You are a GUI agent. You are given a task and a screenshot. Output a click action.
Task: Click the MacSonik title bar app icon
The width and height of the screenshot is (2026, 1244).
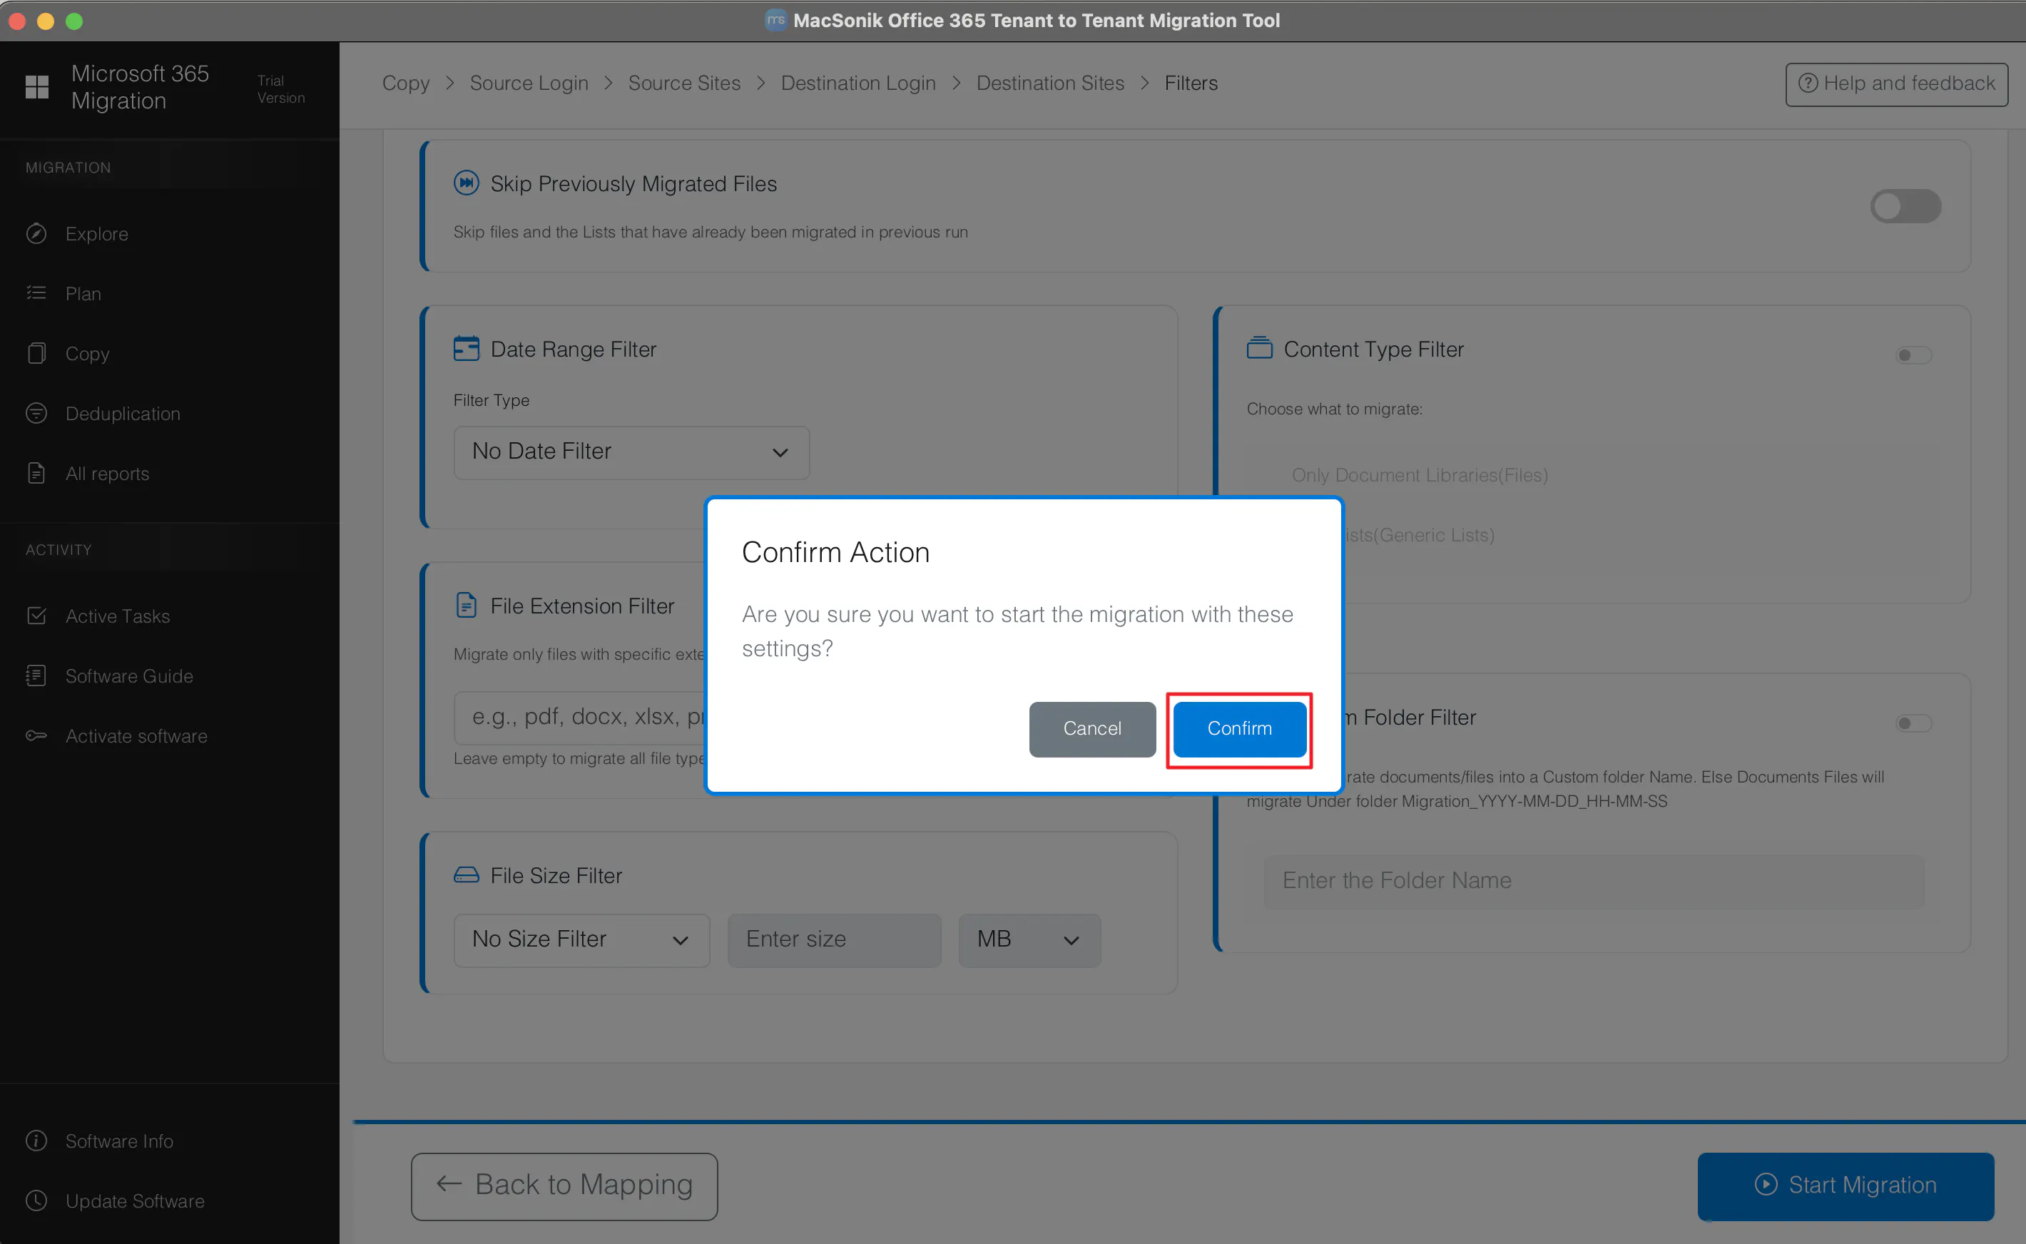(x=775, y=20)
